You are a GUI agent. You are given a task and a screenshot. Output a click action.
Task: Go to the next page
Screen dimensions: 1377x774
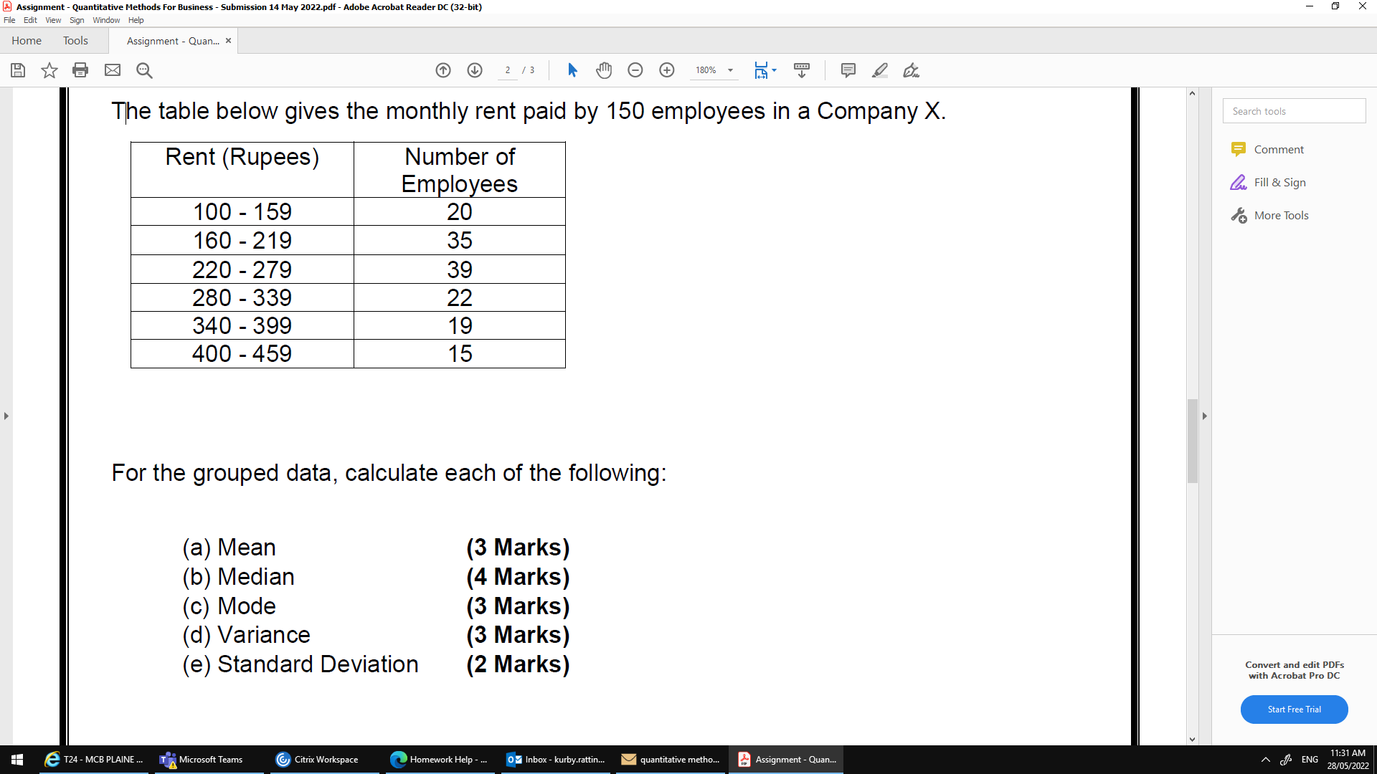pos(475,70)
